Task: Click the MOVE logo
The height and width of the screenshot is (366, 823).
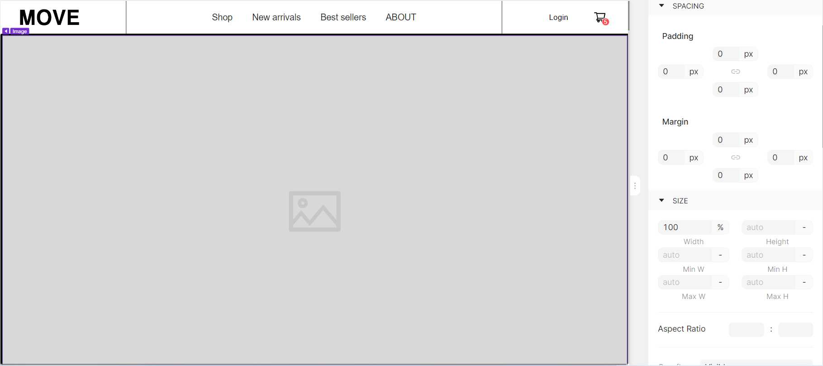Action: click(x=49, y=18)
